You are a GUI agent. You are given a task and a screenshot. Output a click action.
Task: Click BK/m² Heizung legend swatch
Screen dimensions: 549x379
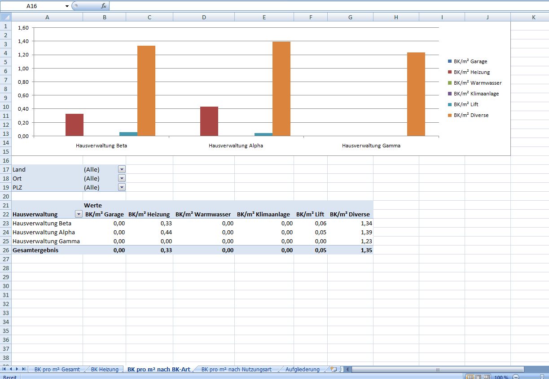[x=450, y=72]
